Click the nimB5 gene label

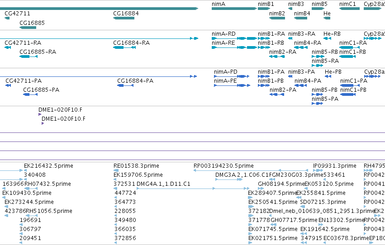pyautogui.click(x=319, y=4)
